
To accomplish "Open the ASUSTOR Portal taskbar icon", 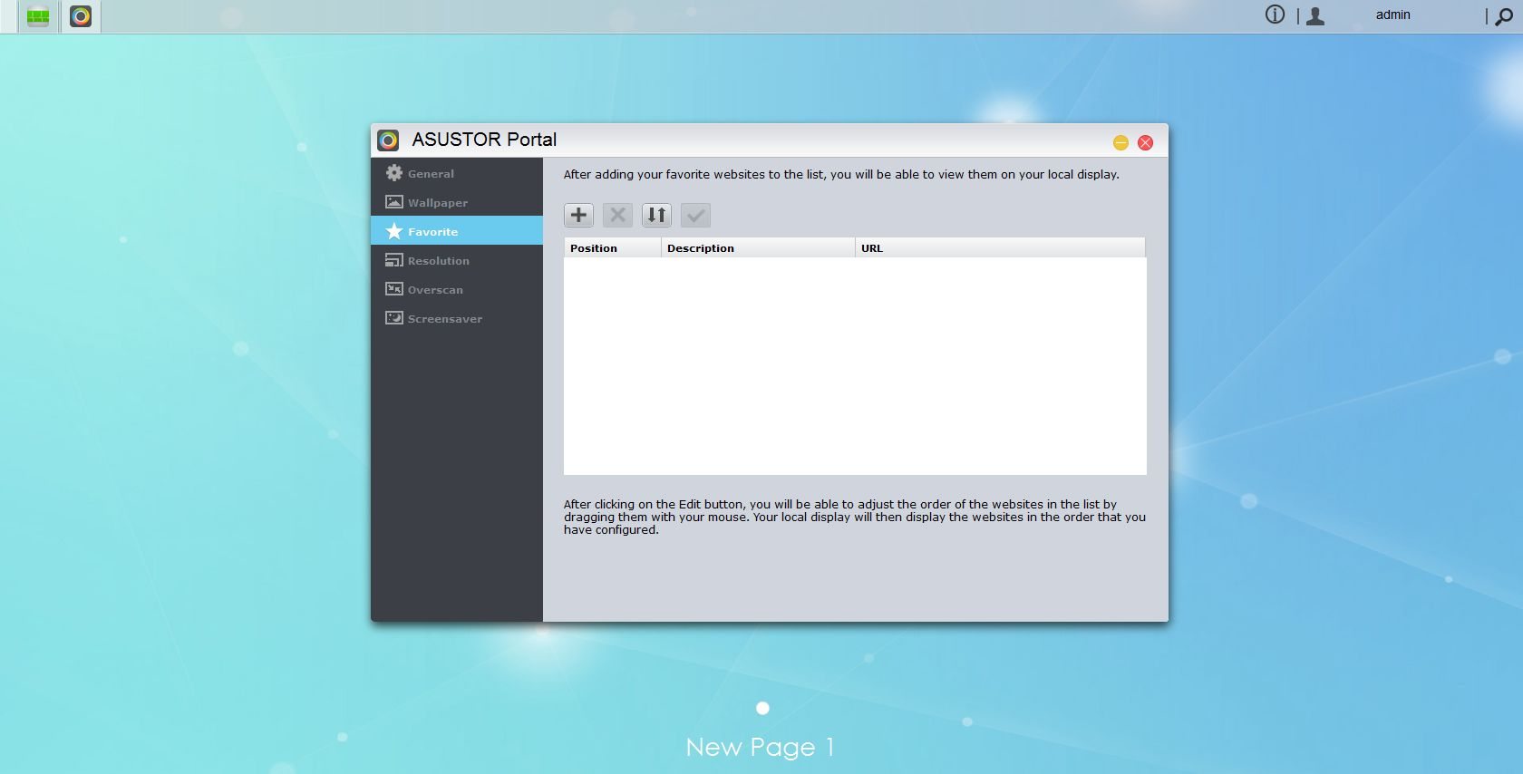I will pyautogui.click(x=81, y=16).
